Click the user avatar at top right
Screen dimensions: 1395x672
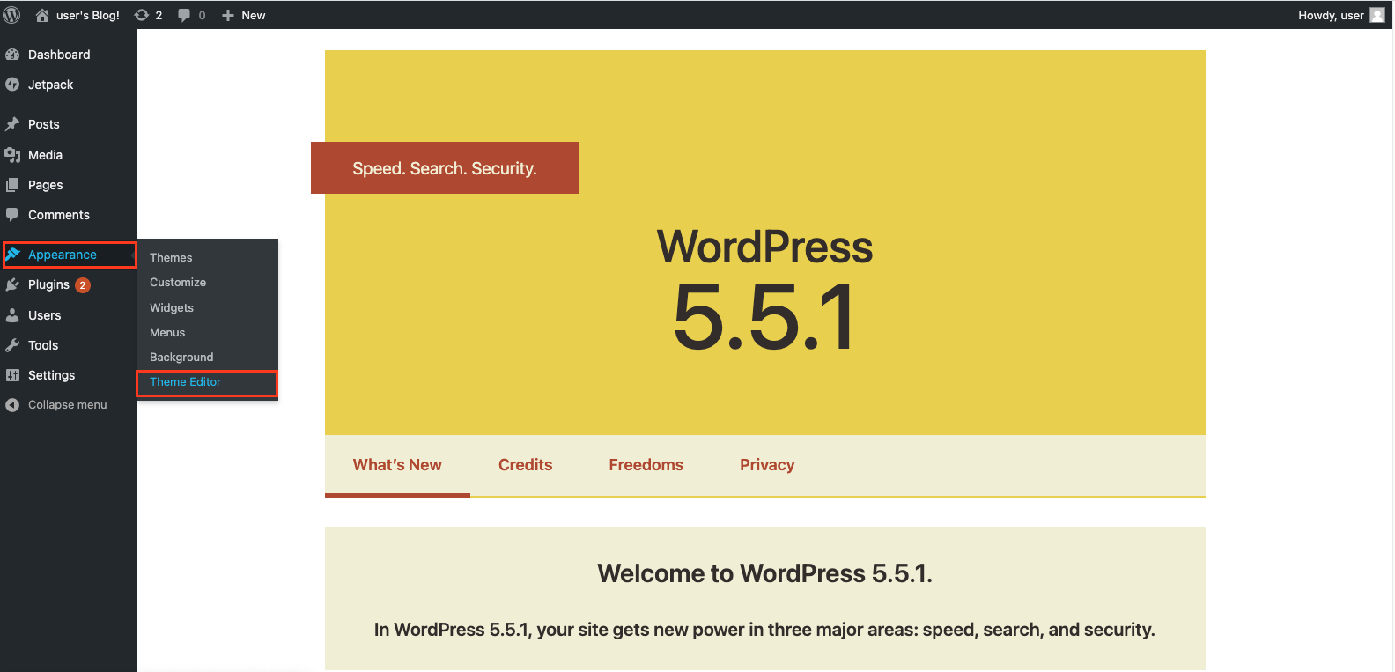click(x=1377, y=15)
